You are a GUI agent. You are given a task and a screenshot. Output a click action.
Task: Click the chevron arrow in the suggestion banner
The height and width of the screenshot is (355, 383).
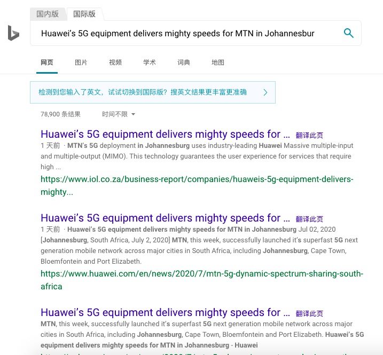pos(265,92)
